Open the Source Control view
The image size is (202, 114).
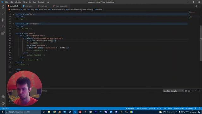pyautogui.click(x=3, y=20)
